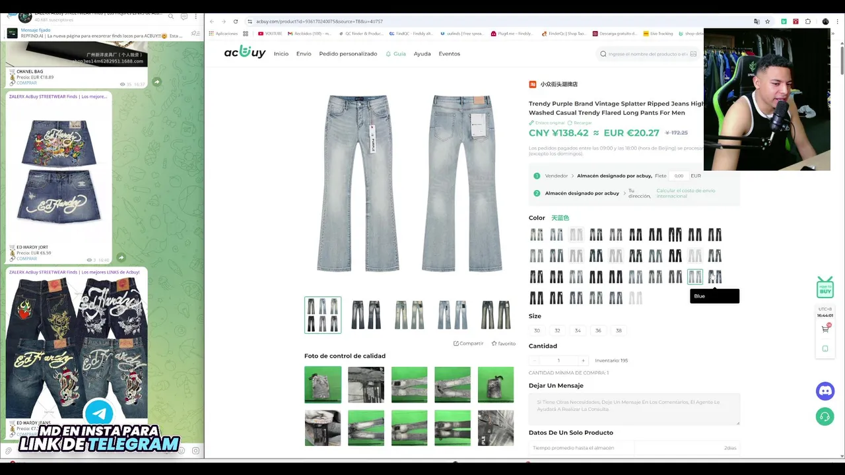
Task: Open the Ed Hardy jort skirt photo
Action: pyautogui.click(x=59, y=173)
